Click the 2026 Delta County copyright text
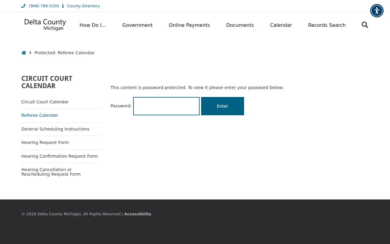This screenshot has width=390, height=244. [x=71, y=214]
